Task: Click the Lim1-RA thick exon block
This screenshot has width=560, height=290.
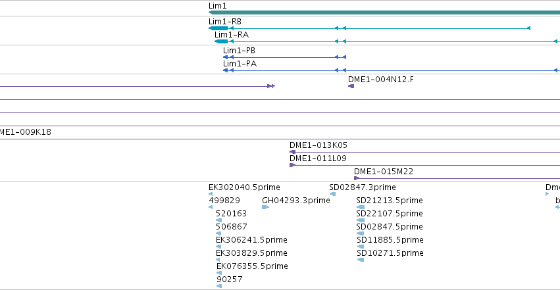Action: (x=221, y=41)
